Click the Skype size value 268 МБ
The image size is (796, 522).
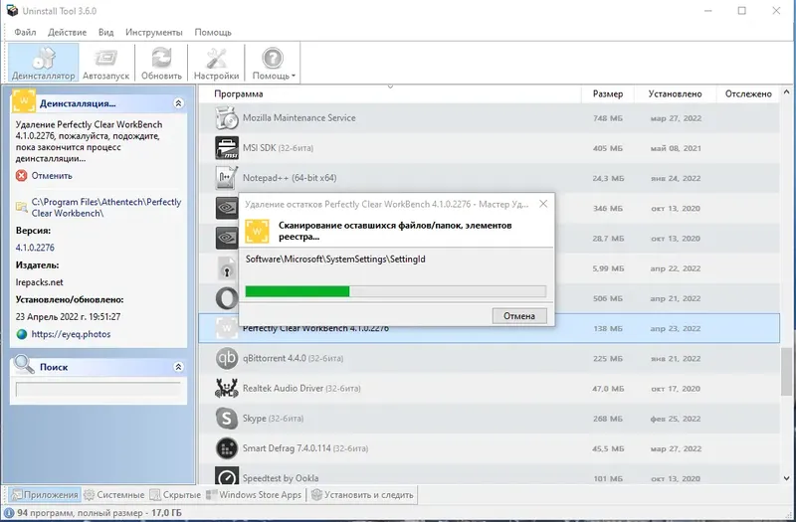tap(608, 419)
